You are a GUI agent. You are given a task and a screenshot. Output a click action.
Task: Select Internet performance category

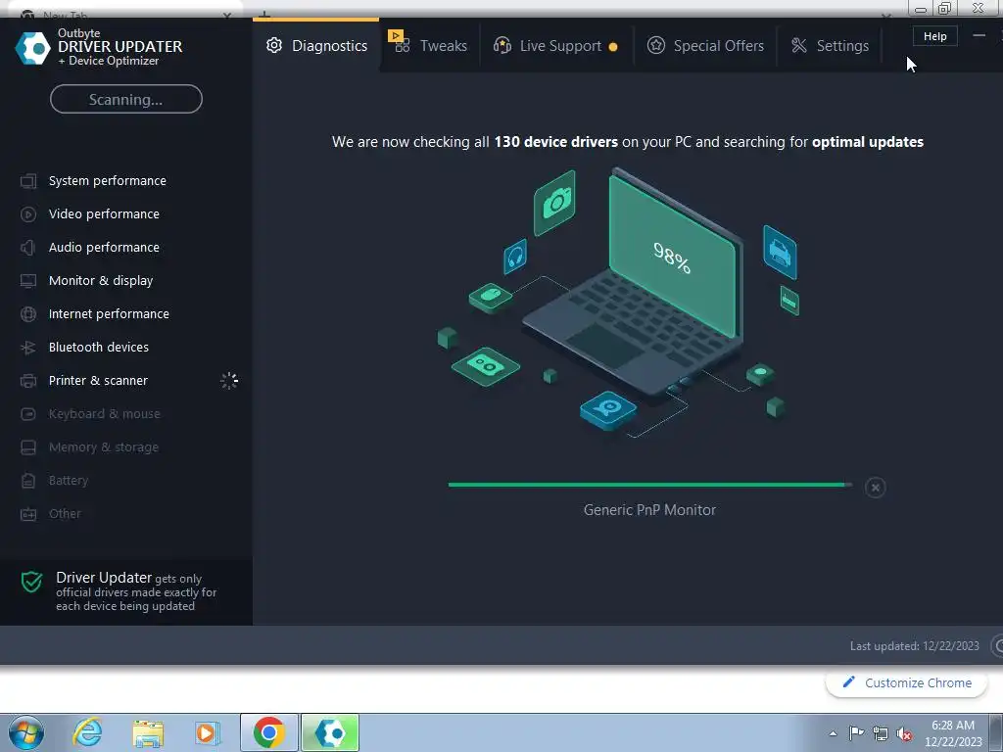click(109, 314)
